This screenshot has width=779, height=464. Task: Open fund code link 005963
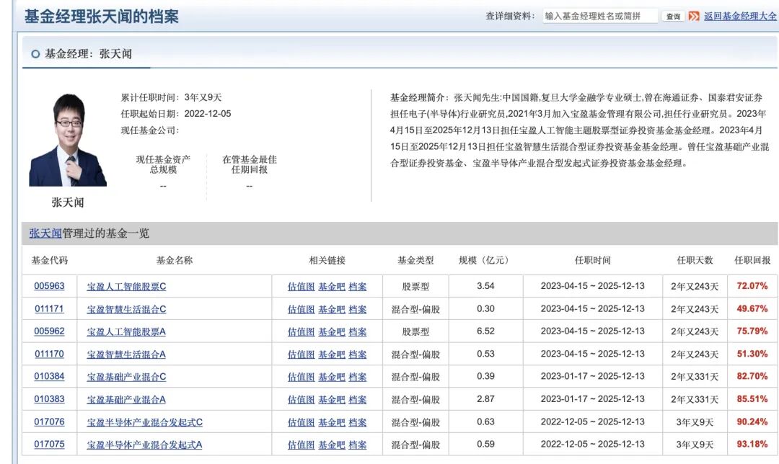[x=49, y=286]
